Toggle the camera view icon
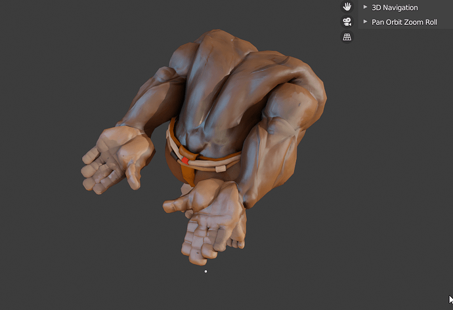This screenshot has height=310, width=453. coord(347,22)
